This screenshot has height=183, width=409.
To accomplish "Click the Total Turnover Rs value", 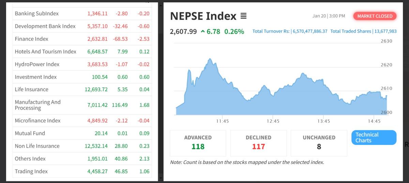I will point(309,31).
